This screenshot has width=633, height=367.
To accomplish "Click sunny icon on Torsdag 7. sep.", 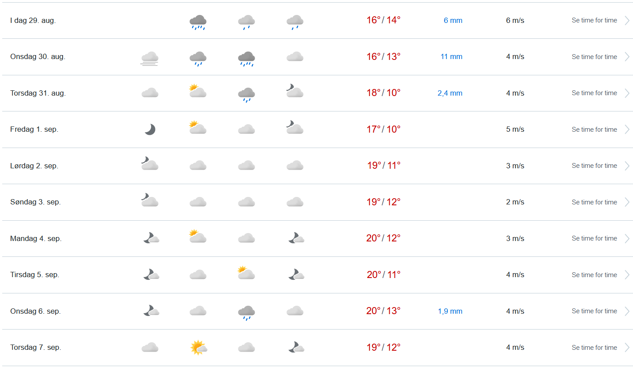I will click(198, 348).
